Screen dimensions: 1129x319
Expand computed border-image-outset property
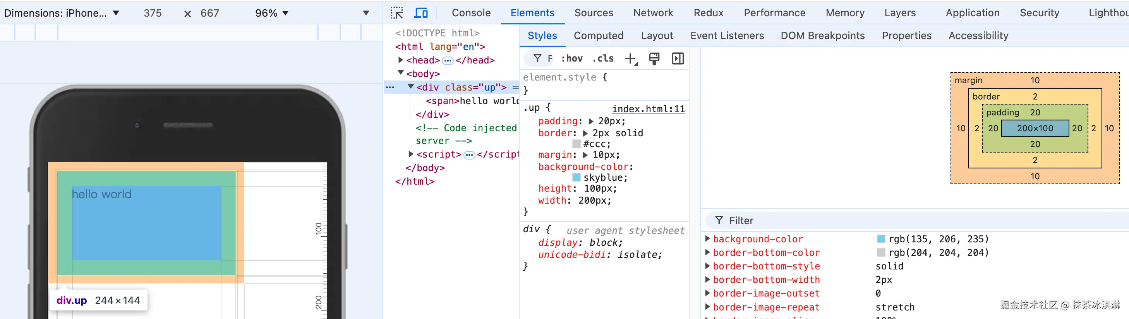coord(707,293)
